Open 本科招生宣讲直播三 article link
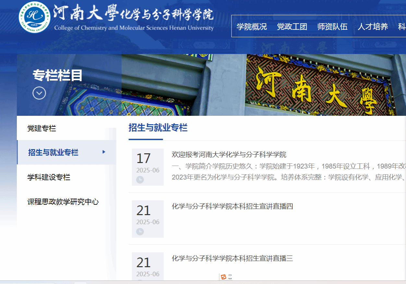406x284 pixels. [232, 258]
